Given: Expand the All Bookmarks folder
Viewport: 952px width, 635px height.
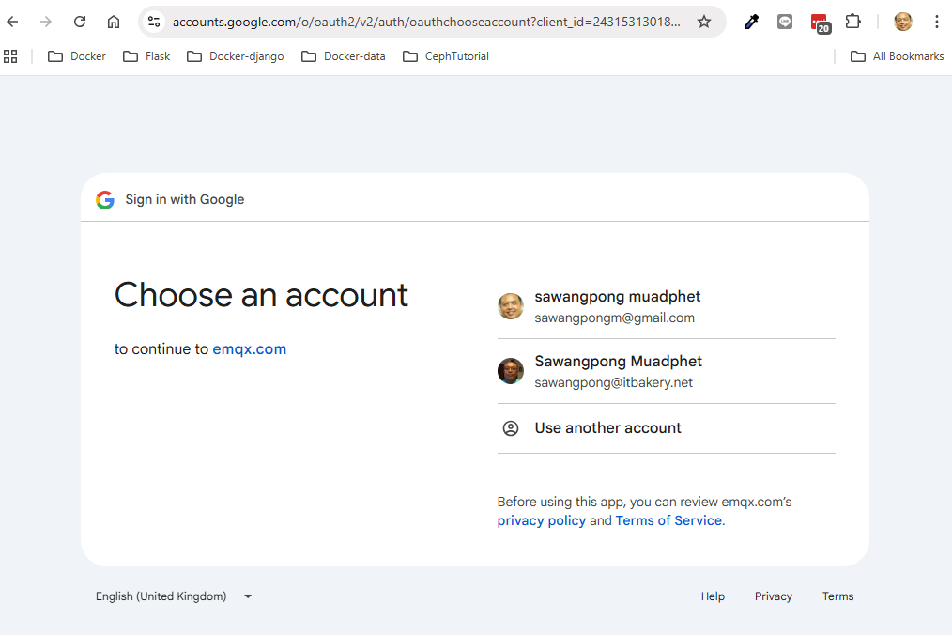Looking at the screenshot, I should [897, 56].
